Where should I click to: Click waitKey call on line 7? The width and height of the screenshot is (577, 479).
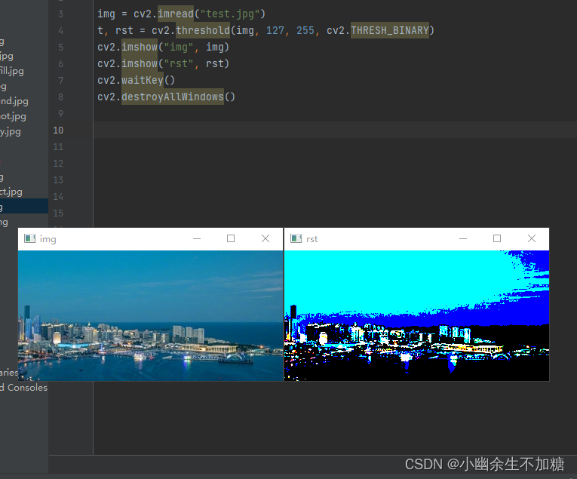pyautogui.click(x=143, y=80)
